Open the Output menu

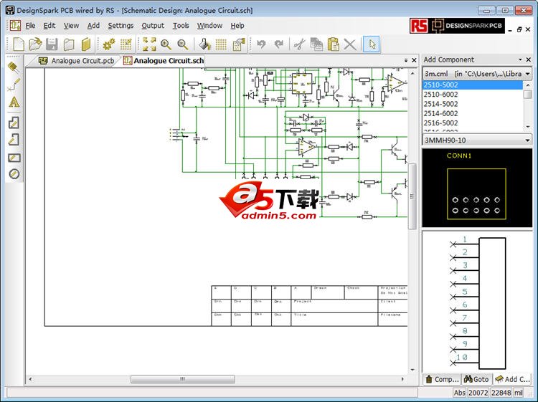[x=152, y=26]
